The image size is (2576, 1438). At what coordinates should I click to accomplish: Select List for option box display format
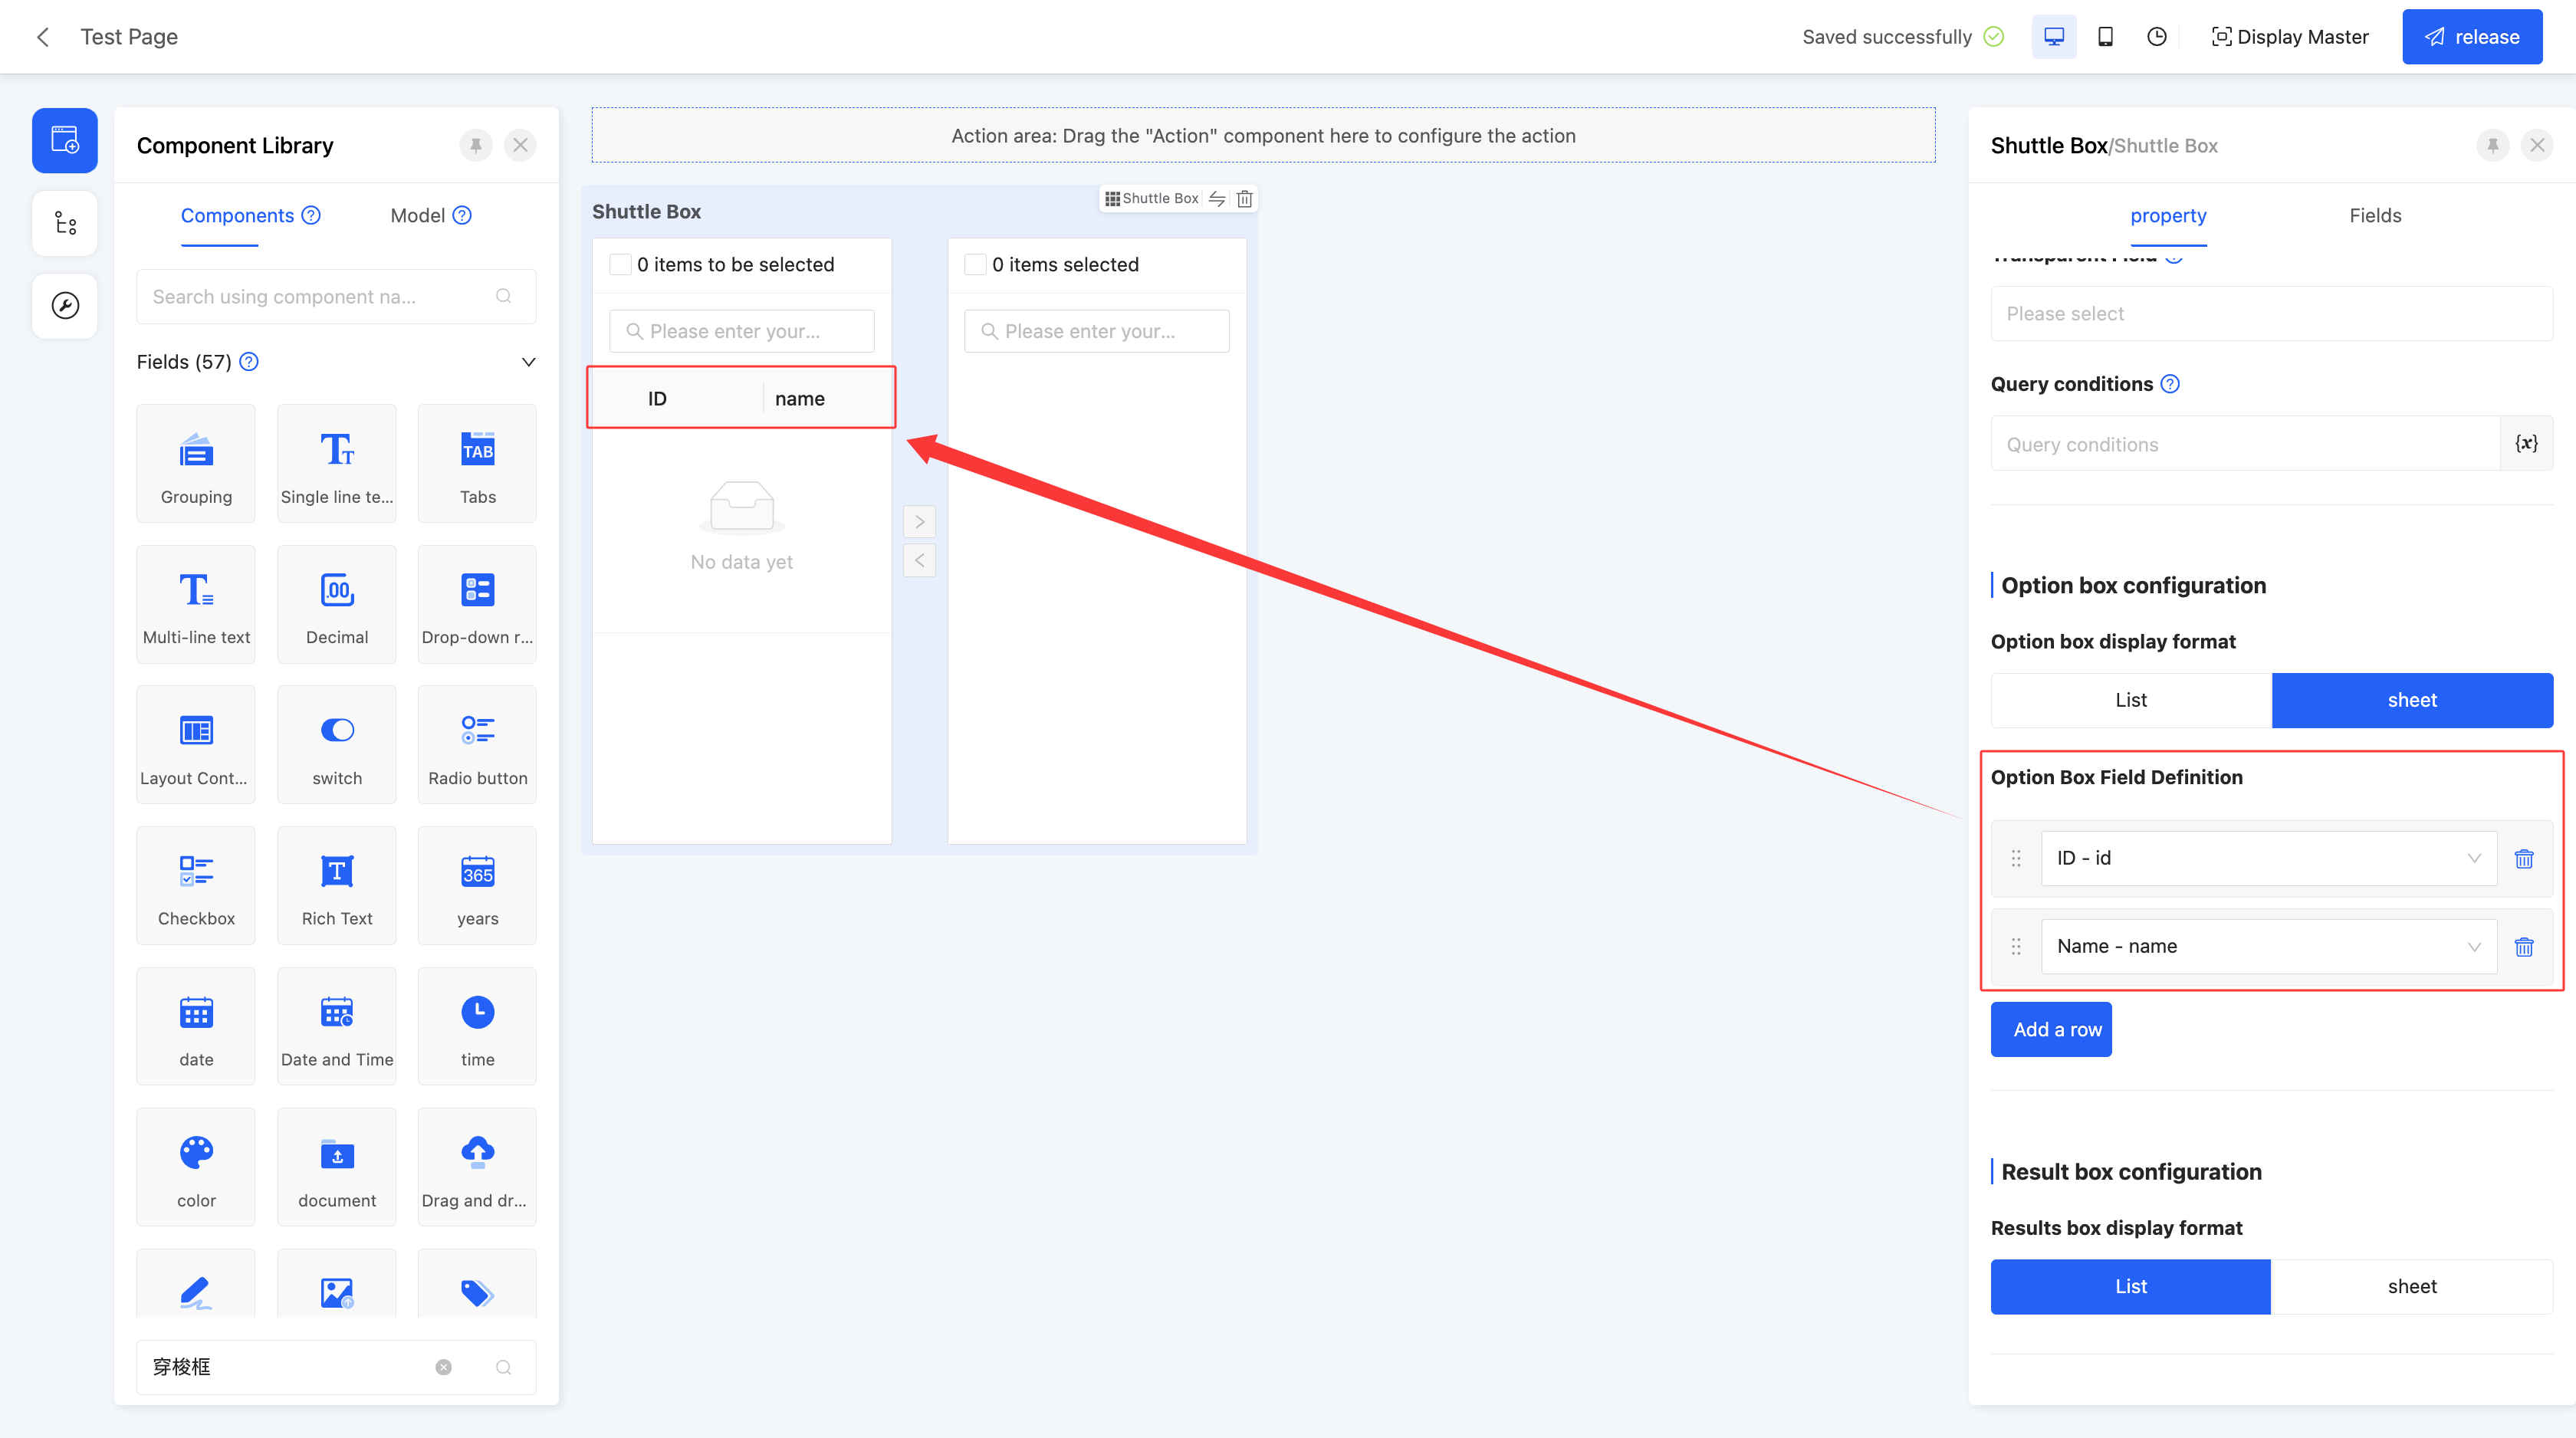(2130, 700)
